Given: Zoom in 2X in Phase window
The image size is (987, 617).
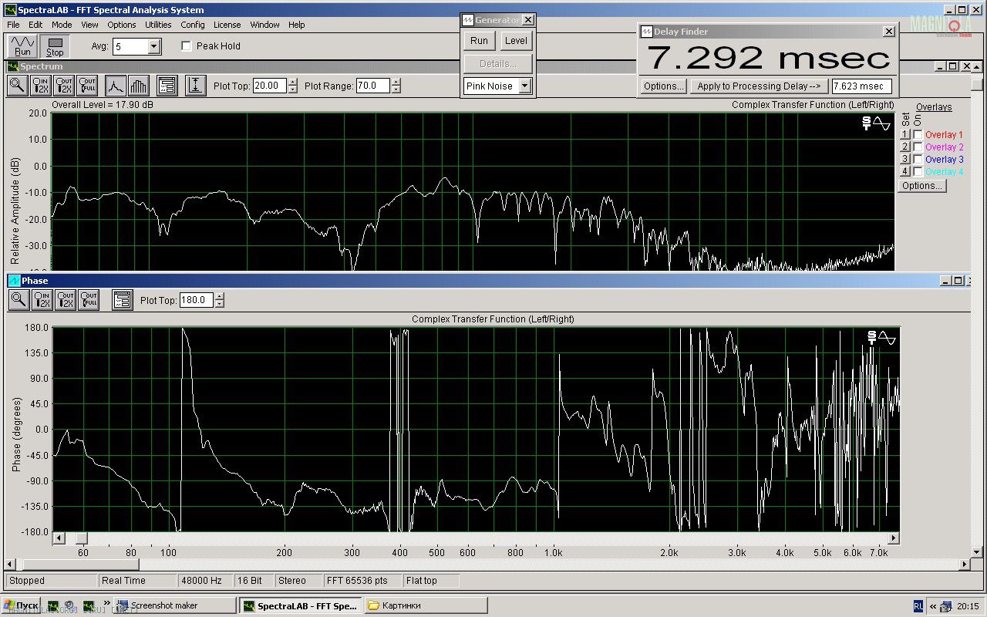Looking at the screenshot, I should [41, 300].
